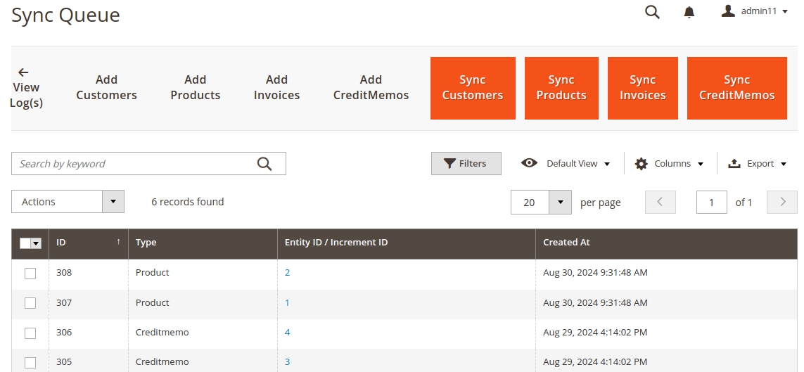The width and height of the screenshot is (804, 372).
Task: Go to previous page arrow
Action: tap(660, 202)
